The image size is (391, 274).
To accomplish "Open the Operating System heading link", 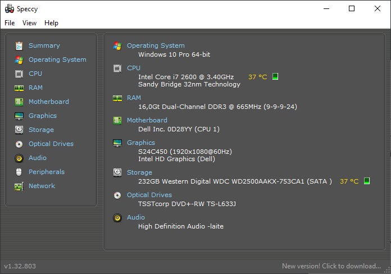I will pos(155,45).
